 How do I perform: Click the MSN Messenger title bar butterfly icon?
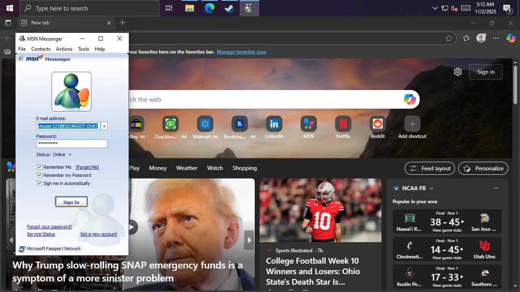tap(22, 39)
